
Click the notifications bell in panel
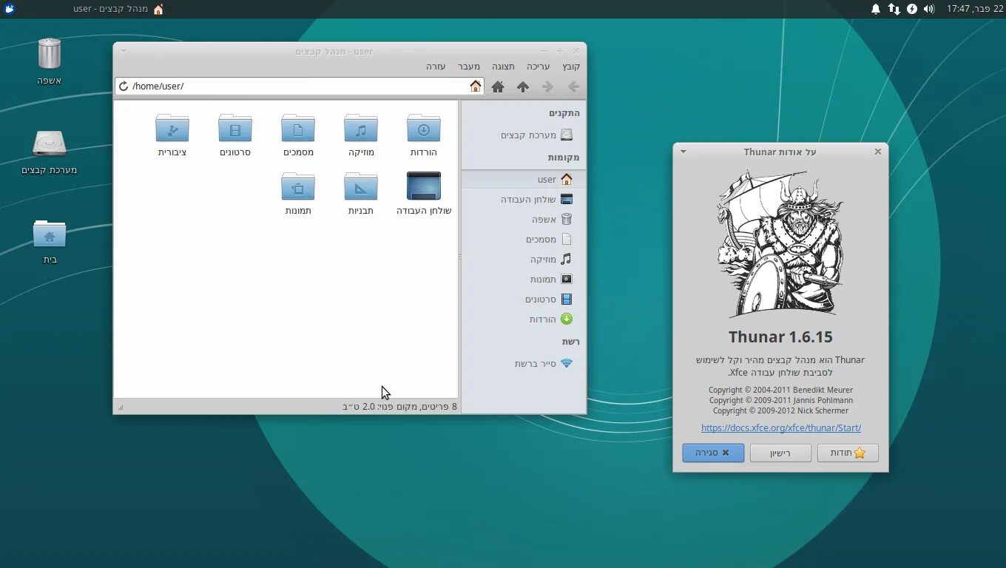[876, 9]
